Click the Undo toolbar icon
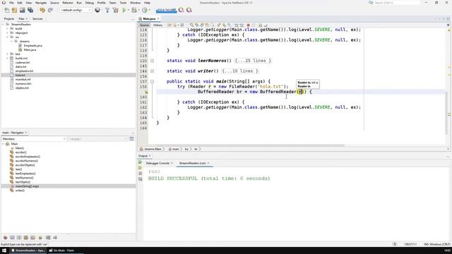Image resolution: width=452 pixels, height=254 pixels. pos(42,10)
